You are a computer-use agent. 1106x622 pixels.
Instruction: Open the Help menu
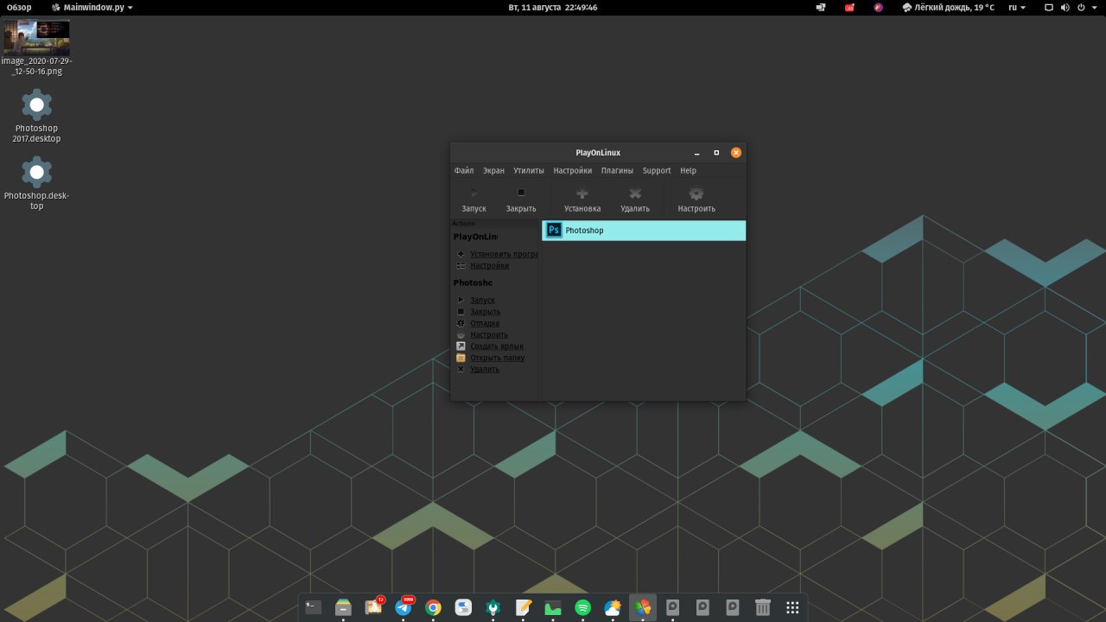point(688,171)
